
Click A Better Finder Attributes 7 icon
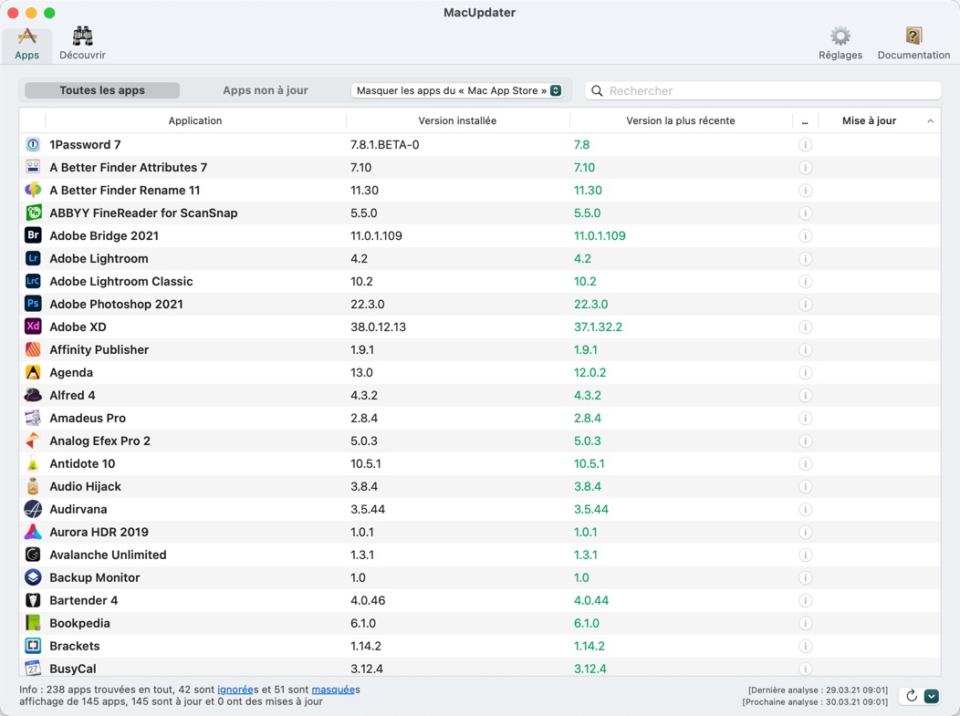tap(33, 167)
